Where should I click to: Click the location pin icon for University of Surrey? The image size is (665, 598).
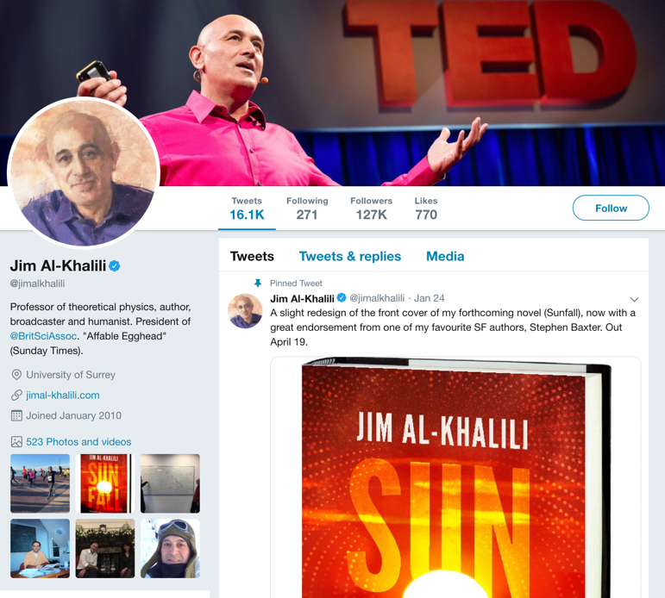(16, 375)
